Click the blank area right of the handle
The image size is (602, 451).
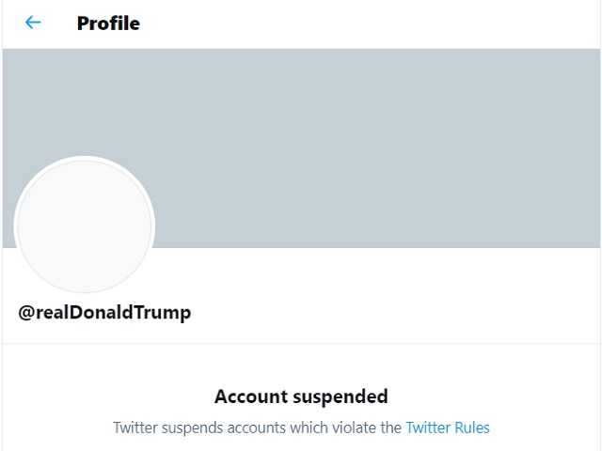click(x=395, y=313)
